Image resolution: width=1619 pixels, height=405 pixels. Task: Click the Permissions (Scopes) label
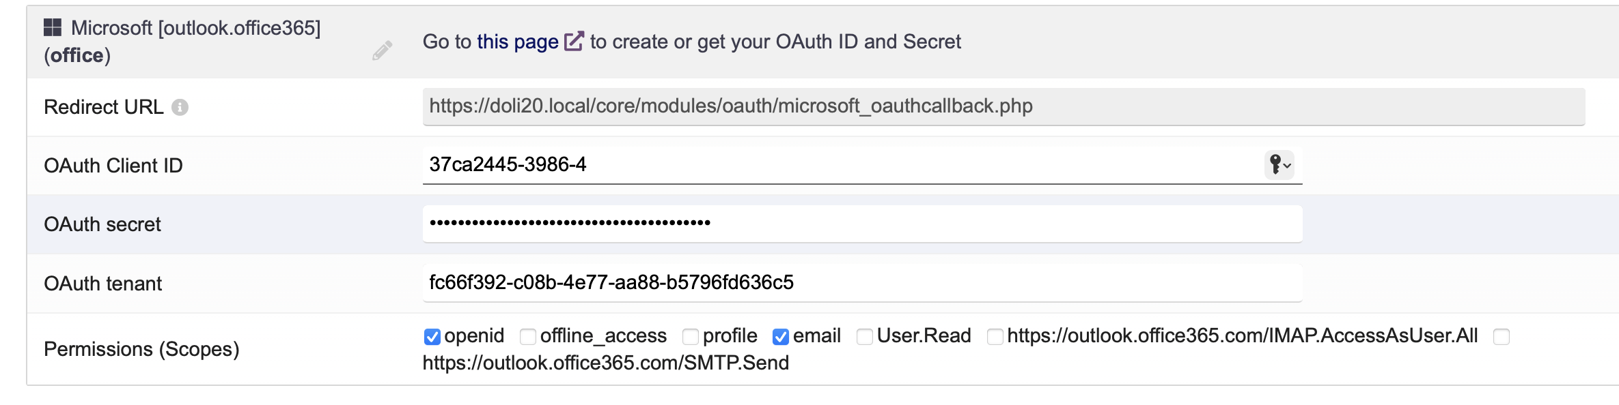click(x=141, y=349)
